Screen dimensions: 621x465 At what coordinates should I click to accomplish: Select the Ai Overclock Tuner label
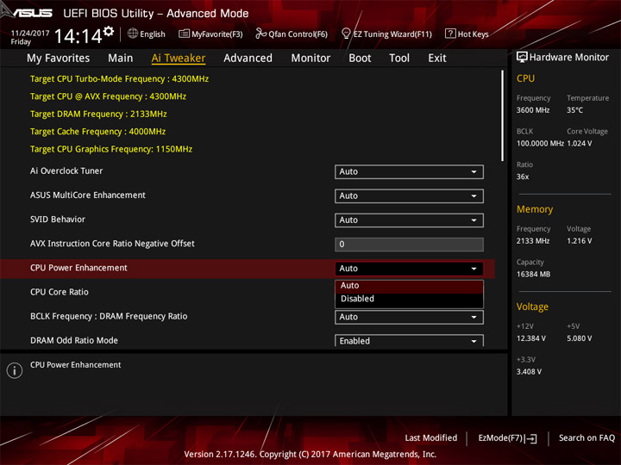(66, 171)
